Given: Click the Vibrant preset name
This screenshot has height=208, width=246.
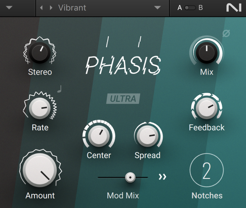Looking at the screenshot, I should coord(72,8).
